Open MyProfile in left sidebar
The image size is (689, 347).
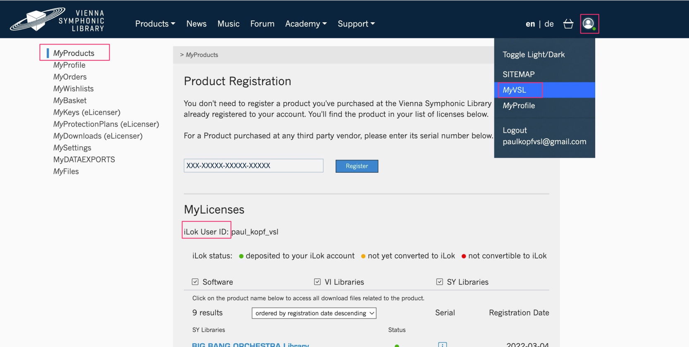[x=69, y=65]
